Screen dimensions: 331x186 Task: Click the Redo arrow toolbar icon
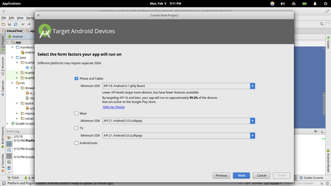click(29, 24)
